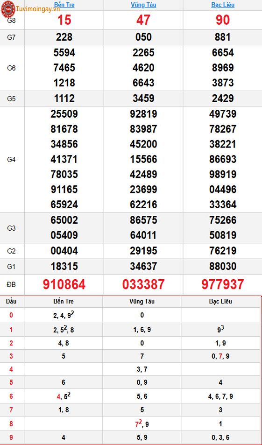
Task: Click G2 number 76219
Action: pos(223,251)
